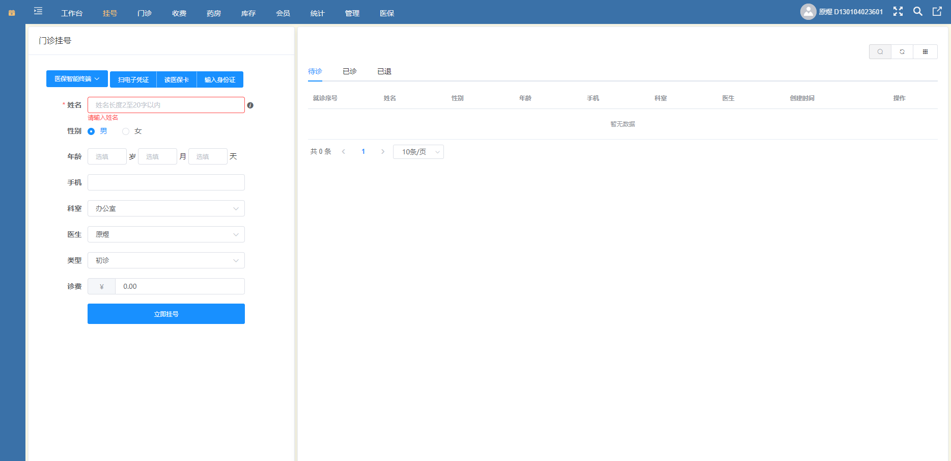The height and width of the screenshot is (461, 951).
Task: Click inside the 手机 phone input field
Action: [165, 182]
